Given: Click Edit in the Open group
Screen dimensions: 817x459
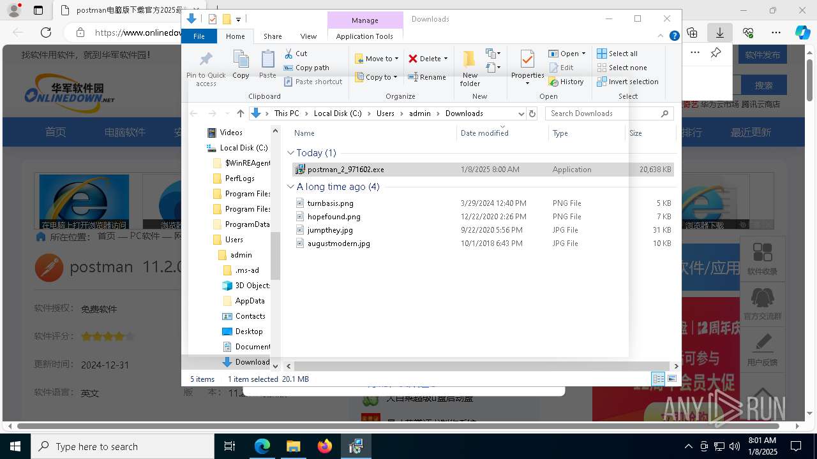Looking at the screenshot, I should coord(561,68).
